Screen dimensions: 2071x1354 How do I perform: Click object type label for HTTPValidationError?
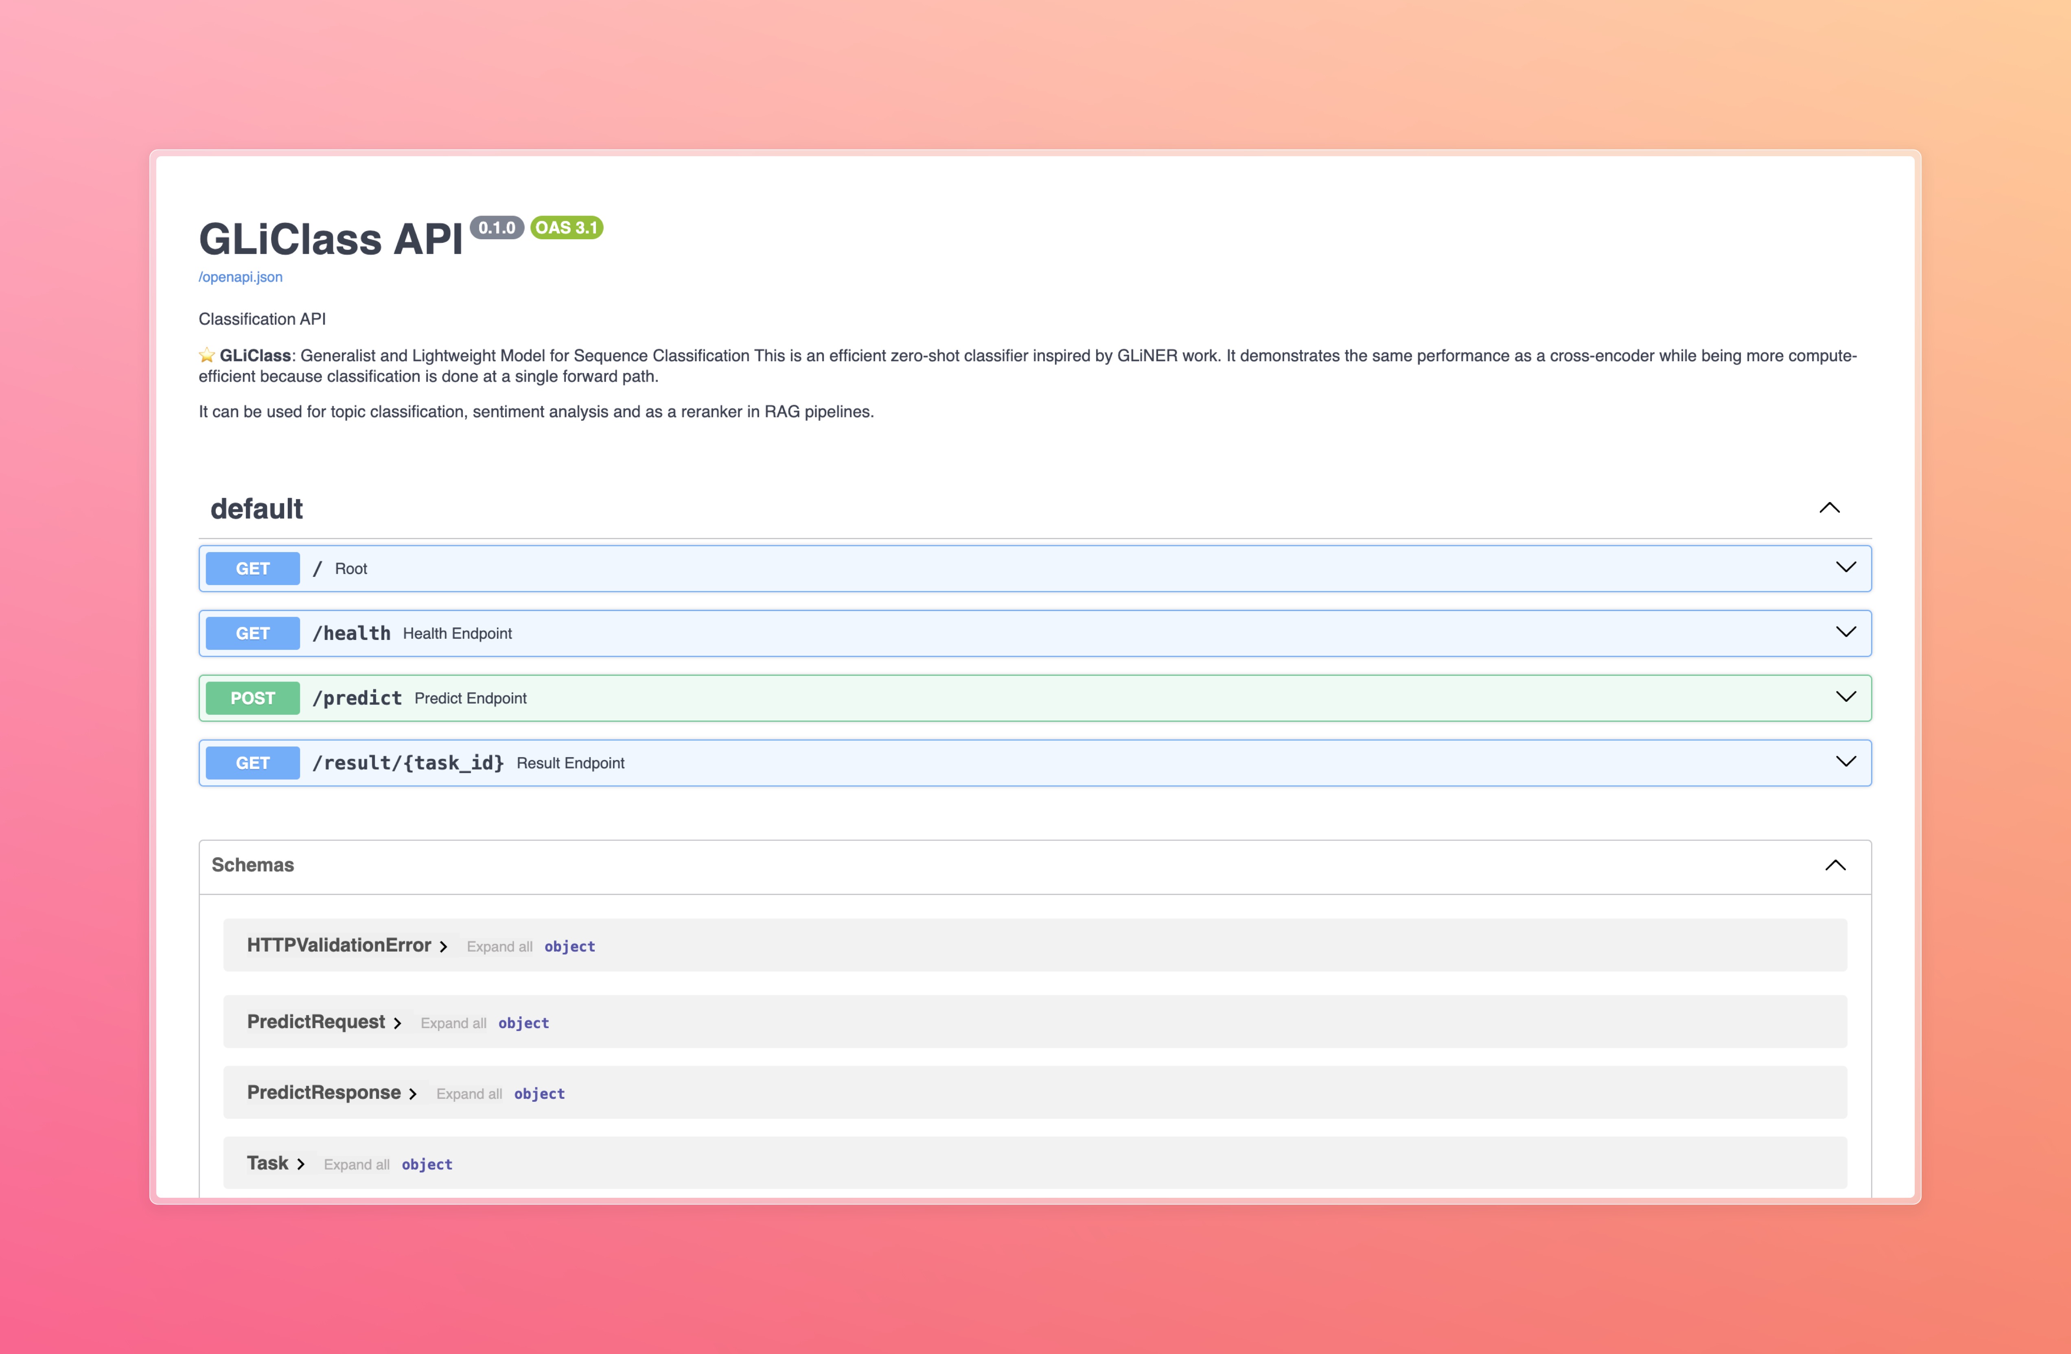coord(570,946)
